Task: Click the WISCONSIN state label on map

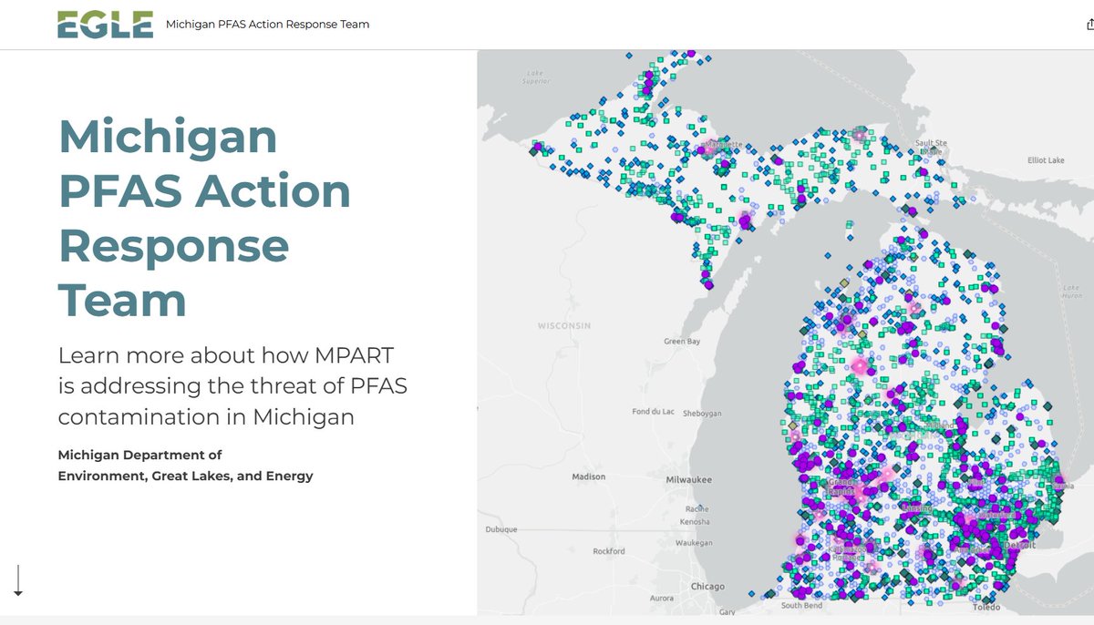Action: coord(564,325)
